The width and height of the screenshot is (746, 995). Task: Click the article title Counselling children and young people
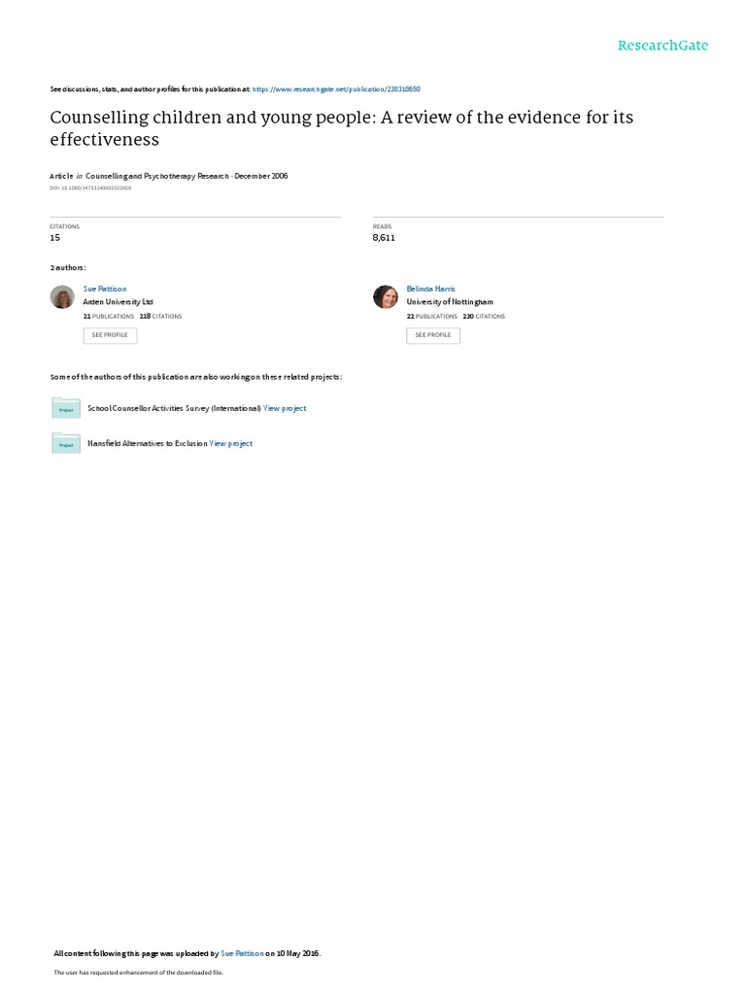pyautogui.click(x=341, y=128)
